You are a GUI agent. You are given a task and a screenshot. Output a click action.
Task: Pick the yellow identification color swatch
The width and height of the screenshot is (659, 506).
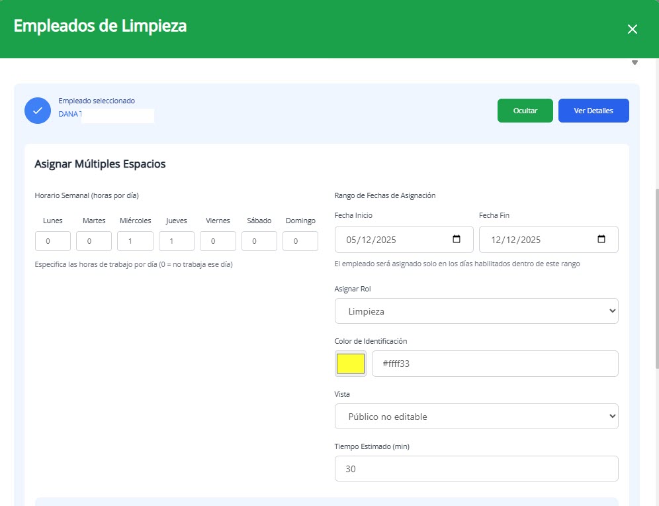point(351,364)
